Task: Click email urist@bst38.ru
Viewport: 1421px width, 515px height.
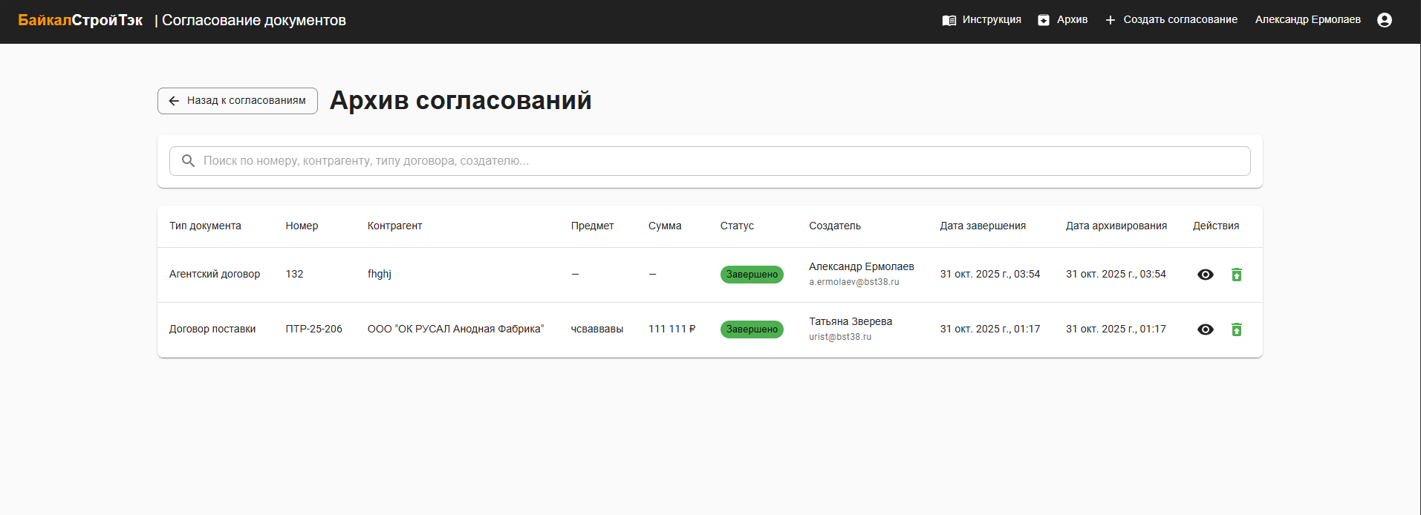Action: (x=840, y=338)
